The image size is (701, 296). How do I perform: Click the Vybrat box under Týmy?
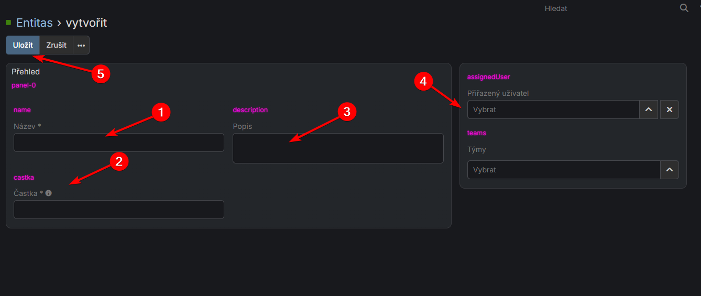click(563, 170)
